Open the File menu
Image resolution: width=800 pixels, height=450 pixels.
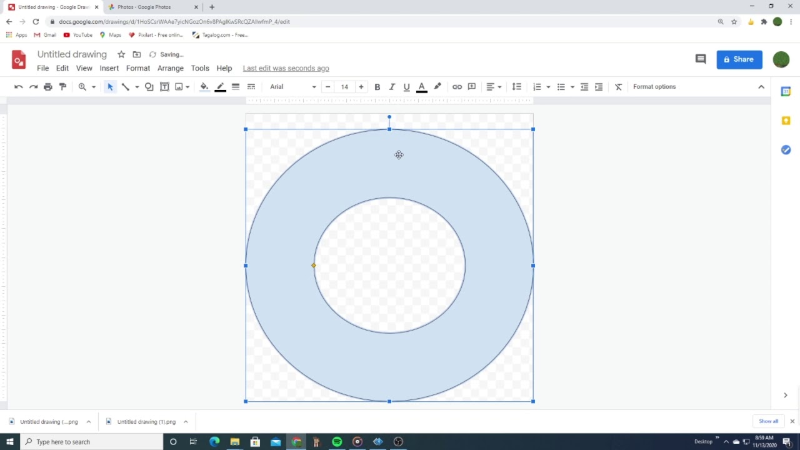point(42,68)
